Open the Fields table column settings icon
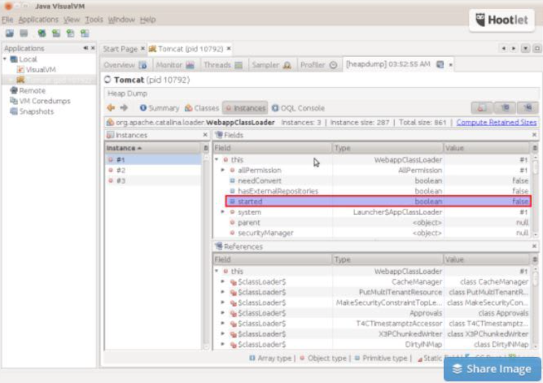 (x=535, y=148)
